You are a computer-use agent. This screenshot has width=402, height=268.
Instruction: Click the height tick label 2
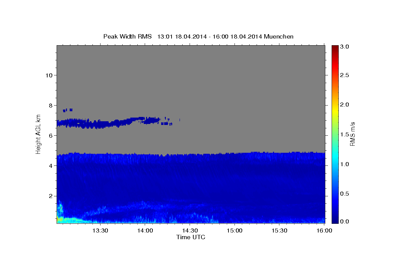click(50, 196)
